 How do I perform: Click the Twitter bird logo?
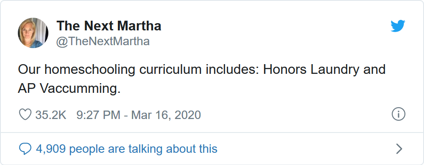(398, 26)
